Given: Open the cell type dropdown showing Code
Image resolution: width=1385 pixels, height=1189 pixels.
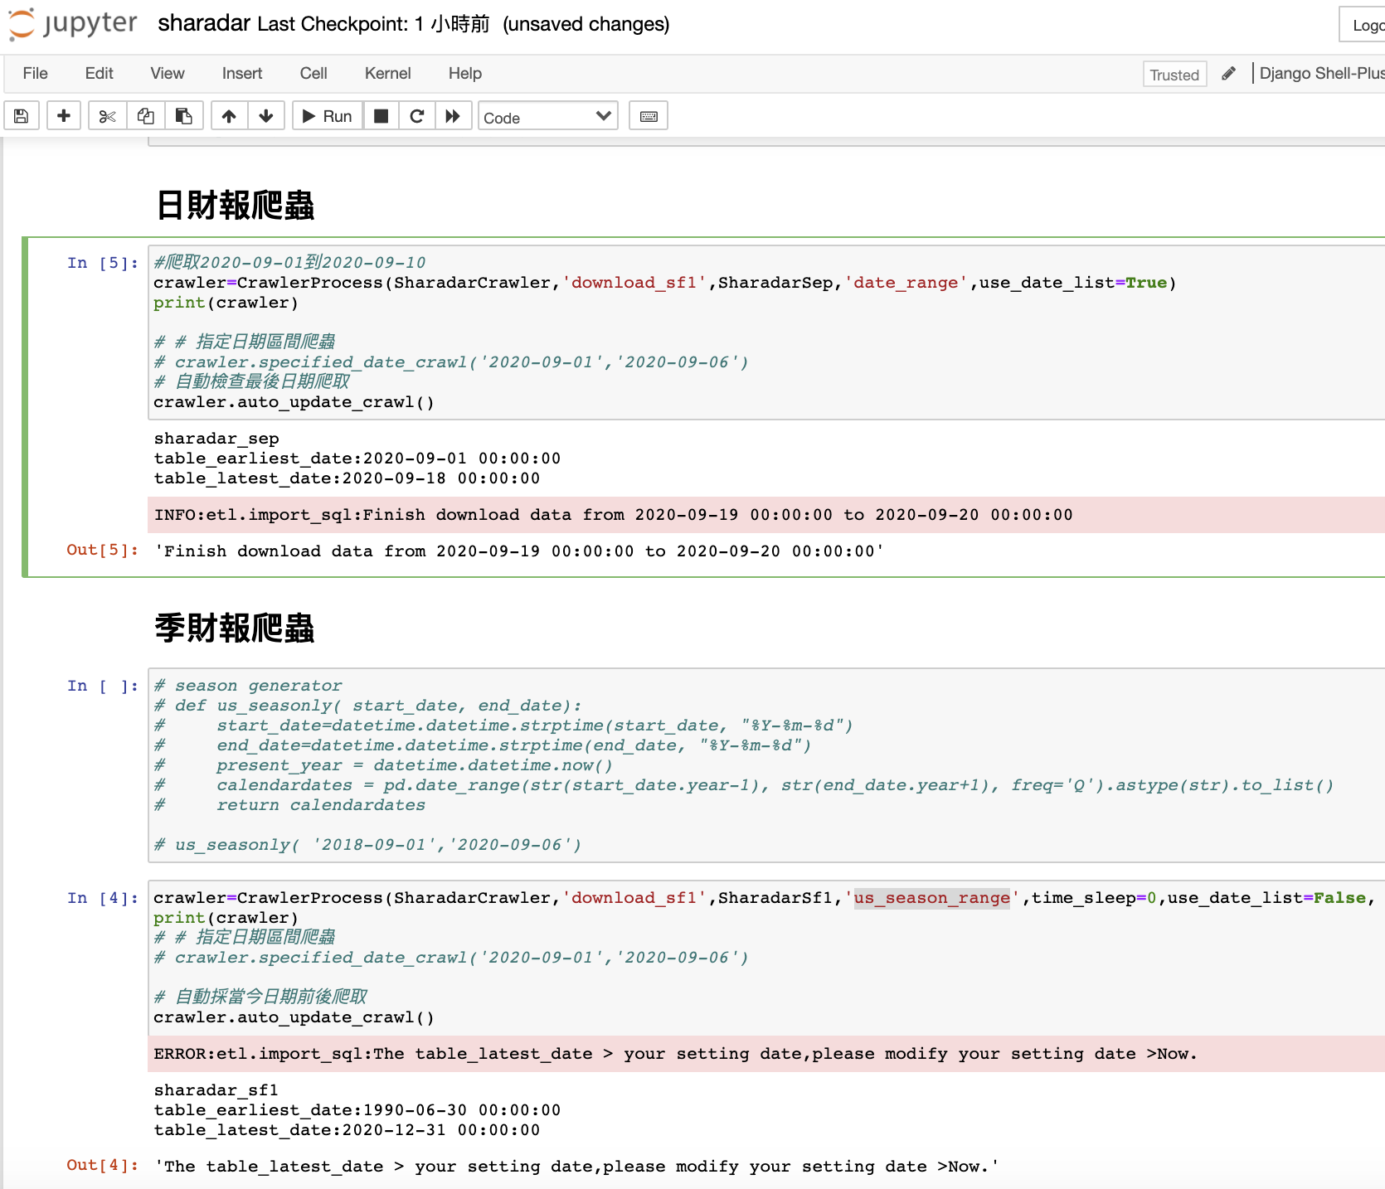Looking at the screenshot, I should (547, 116).
